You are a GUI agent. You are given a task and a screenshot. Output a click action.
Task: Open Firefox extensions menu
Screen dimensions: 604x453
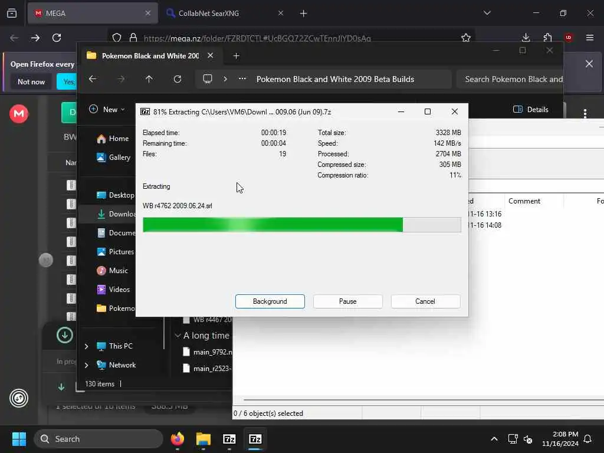click(x=547, y=37)
